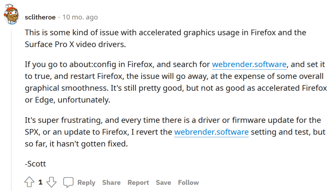Screen dimensions: 336x191
Task: Open first webrender.software link after 'search for'
Action: coord(249,64)
